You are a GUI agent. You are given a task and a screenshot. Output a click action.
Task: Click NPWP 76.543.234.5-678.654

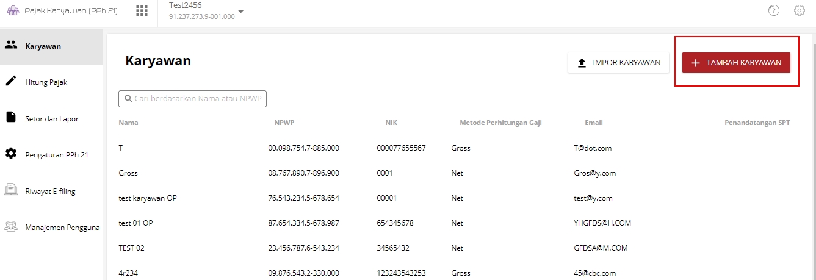pyautogui.click(x=303, y=198)
